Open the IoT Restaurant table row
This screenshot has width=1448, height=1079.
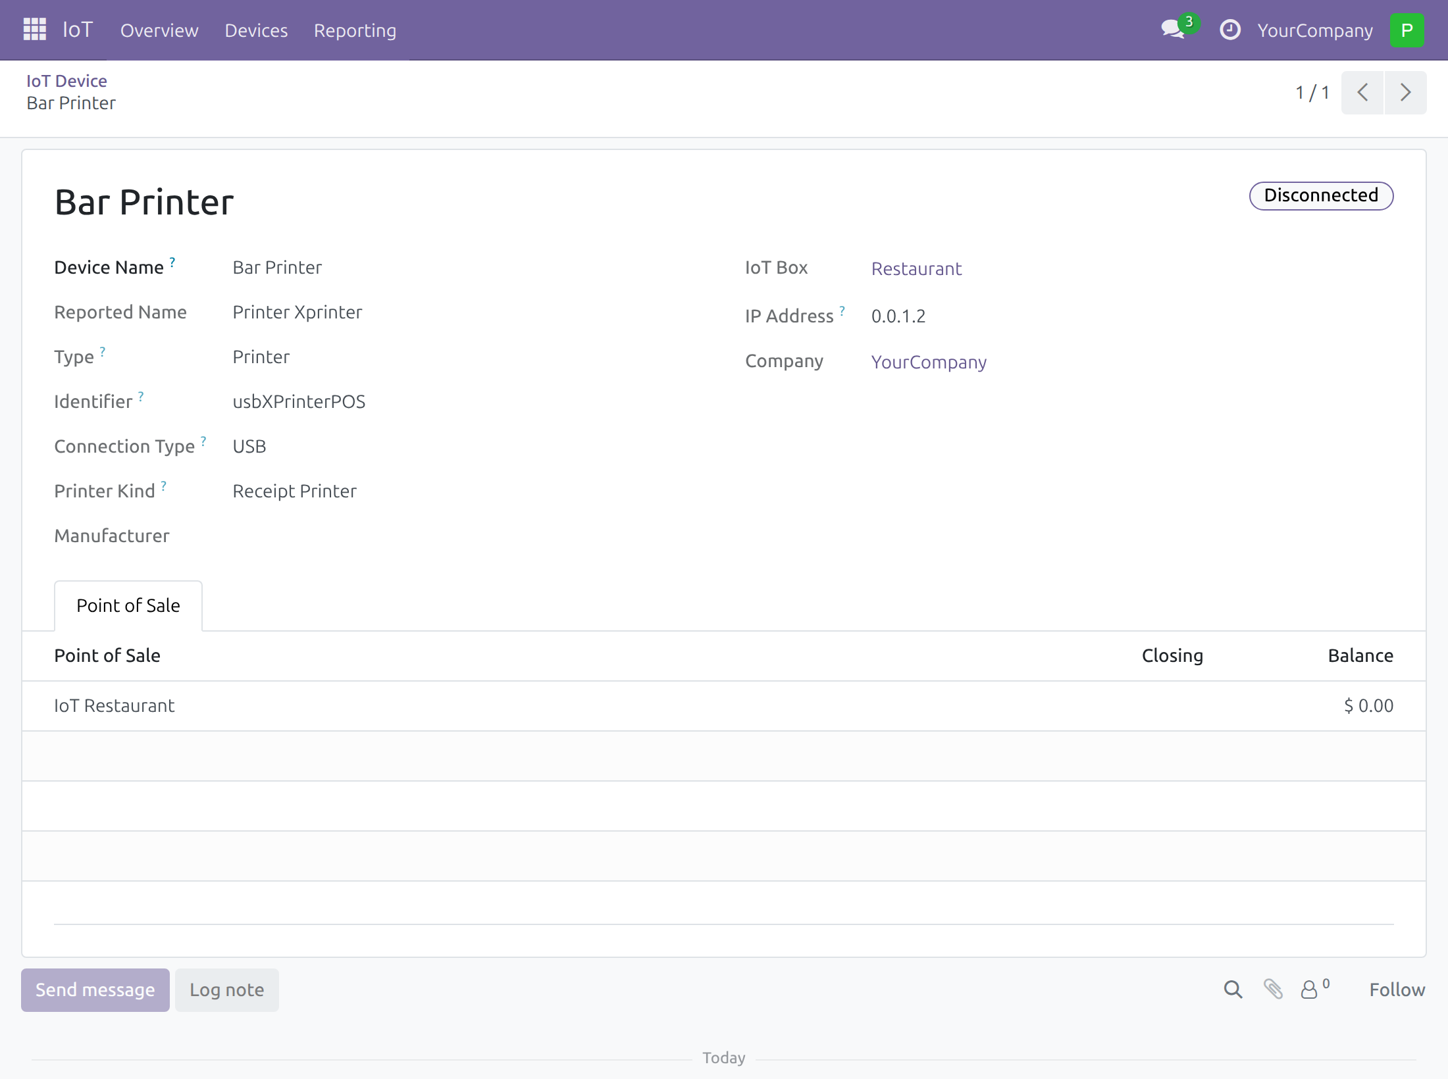coord(724,705)
